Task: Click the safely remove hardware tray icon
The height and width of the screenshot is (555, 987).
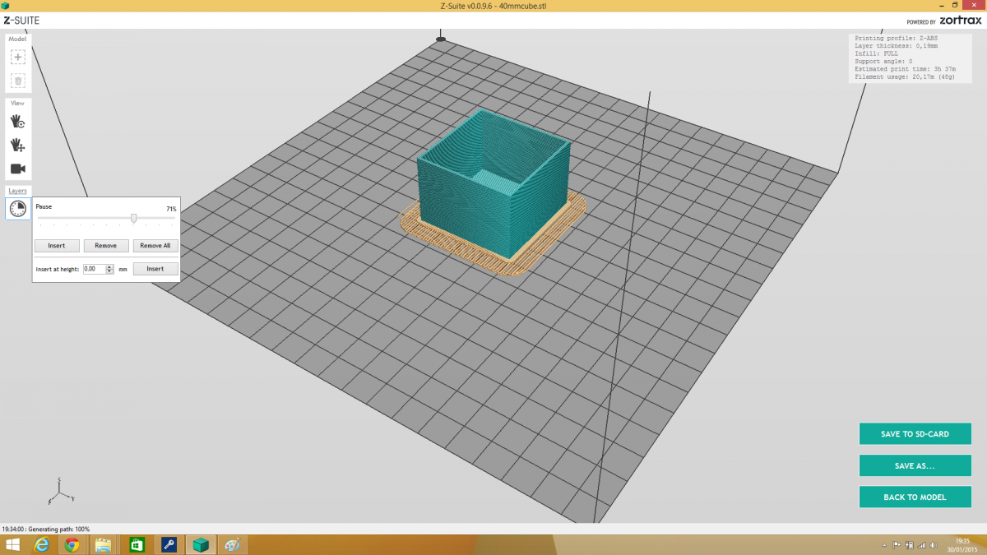Action: (x=909, y=545)
